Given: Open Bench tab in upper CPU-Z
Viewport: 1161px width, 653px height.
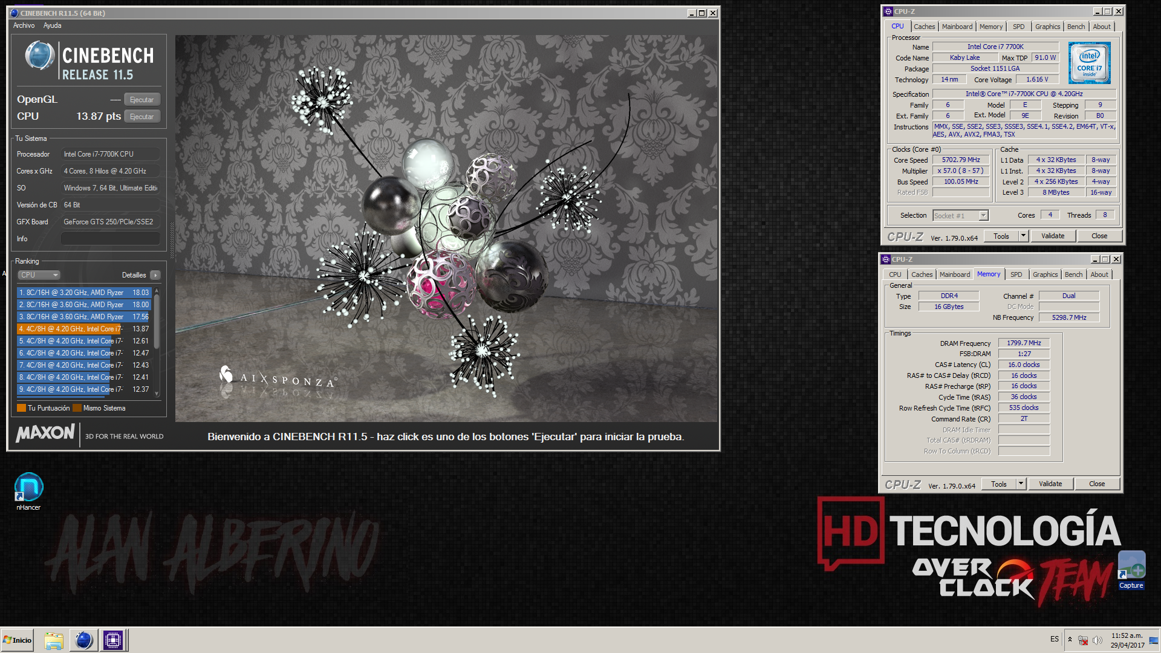Looking at the screenshot, I should 1076,27.
